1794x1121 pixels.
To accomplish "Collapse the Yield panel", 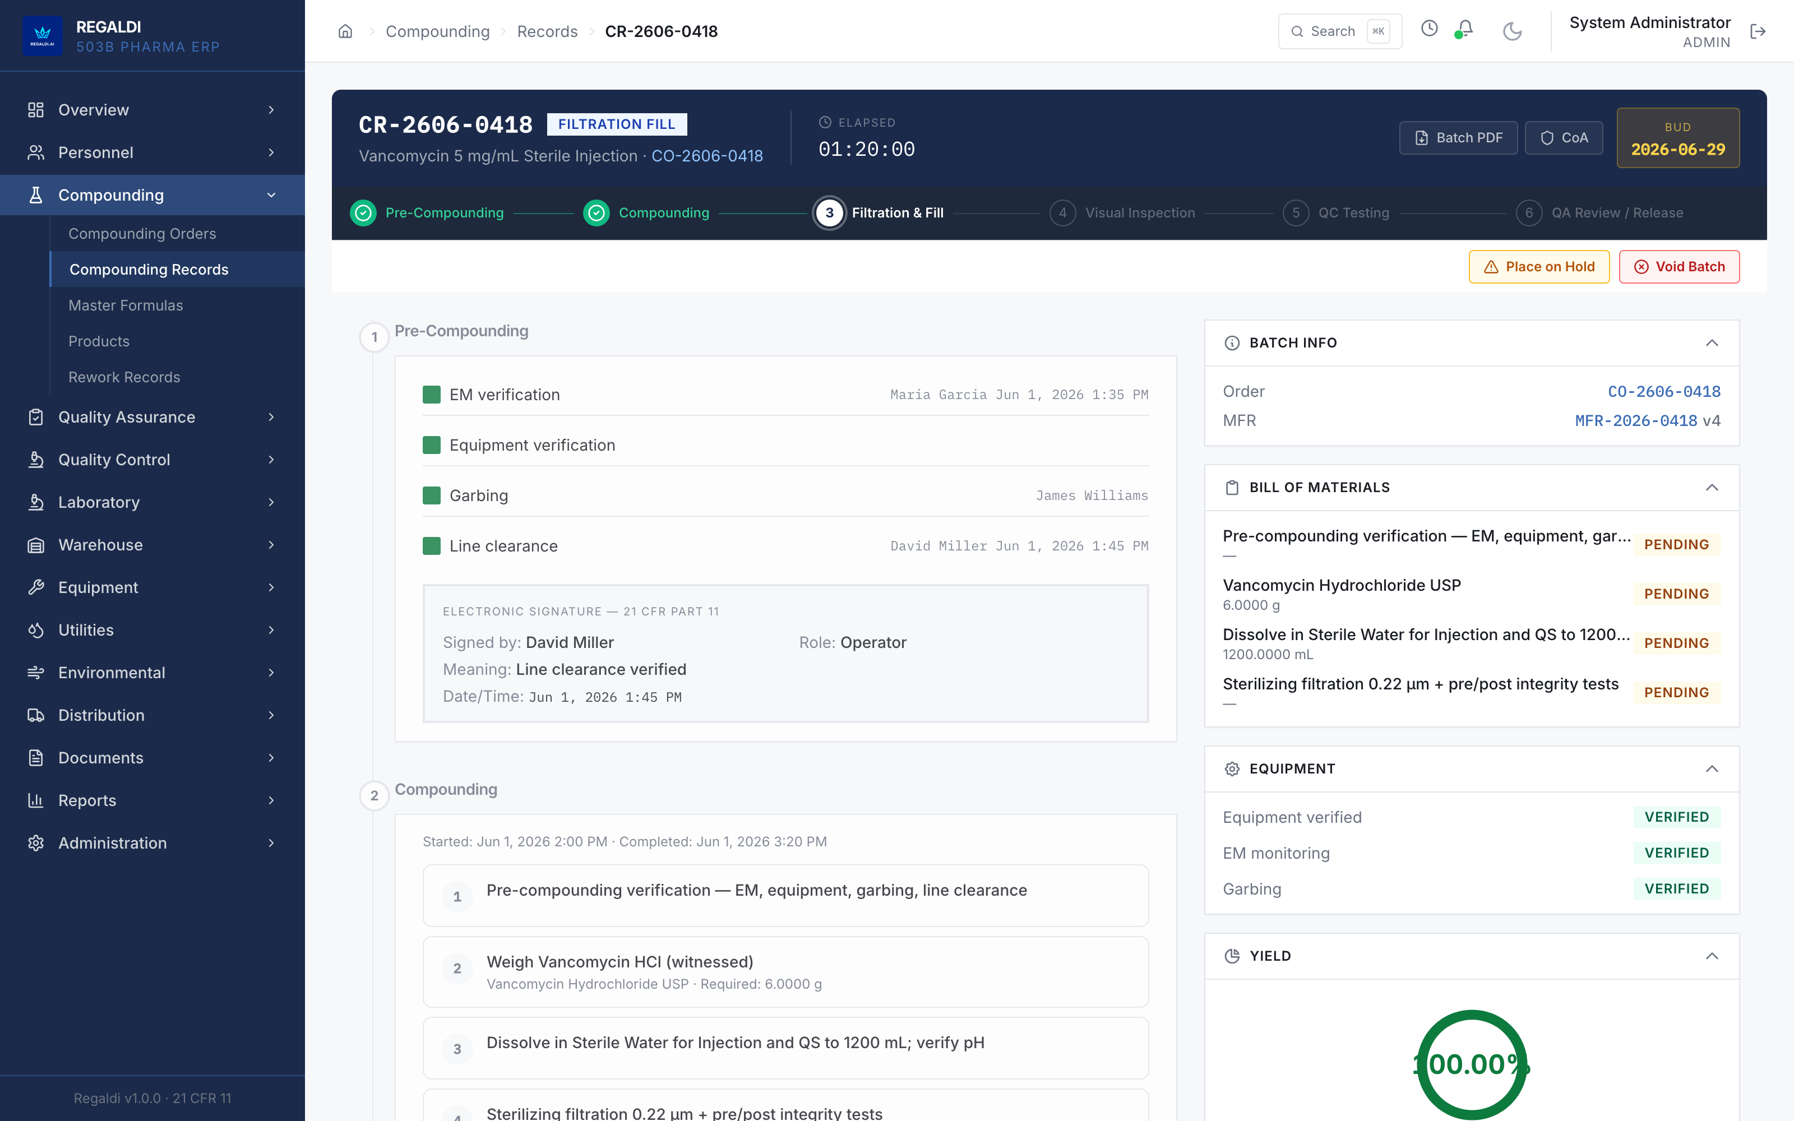I will [1712, 956].
